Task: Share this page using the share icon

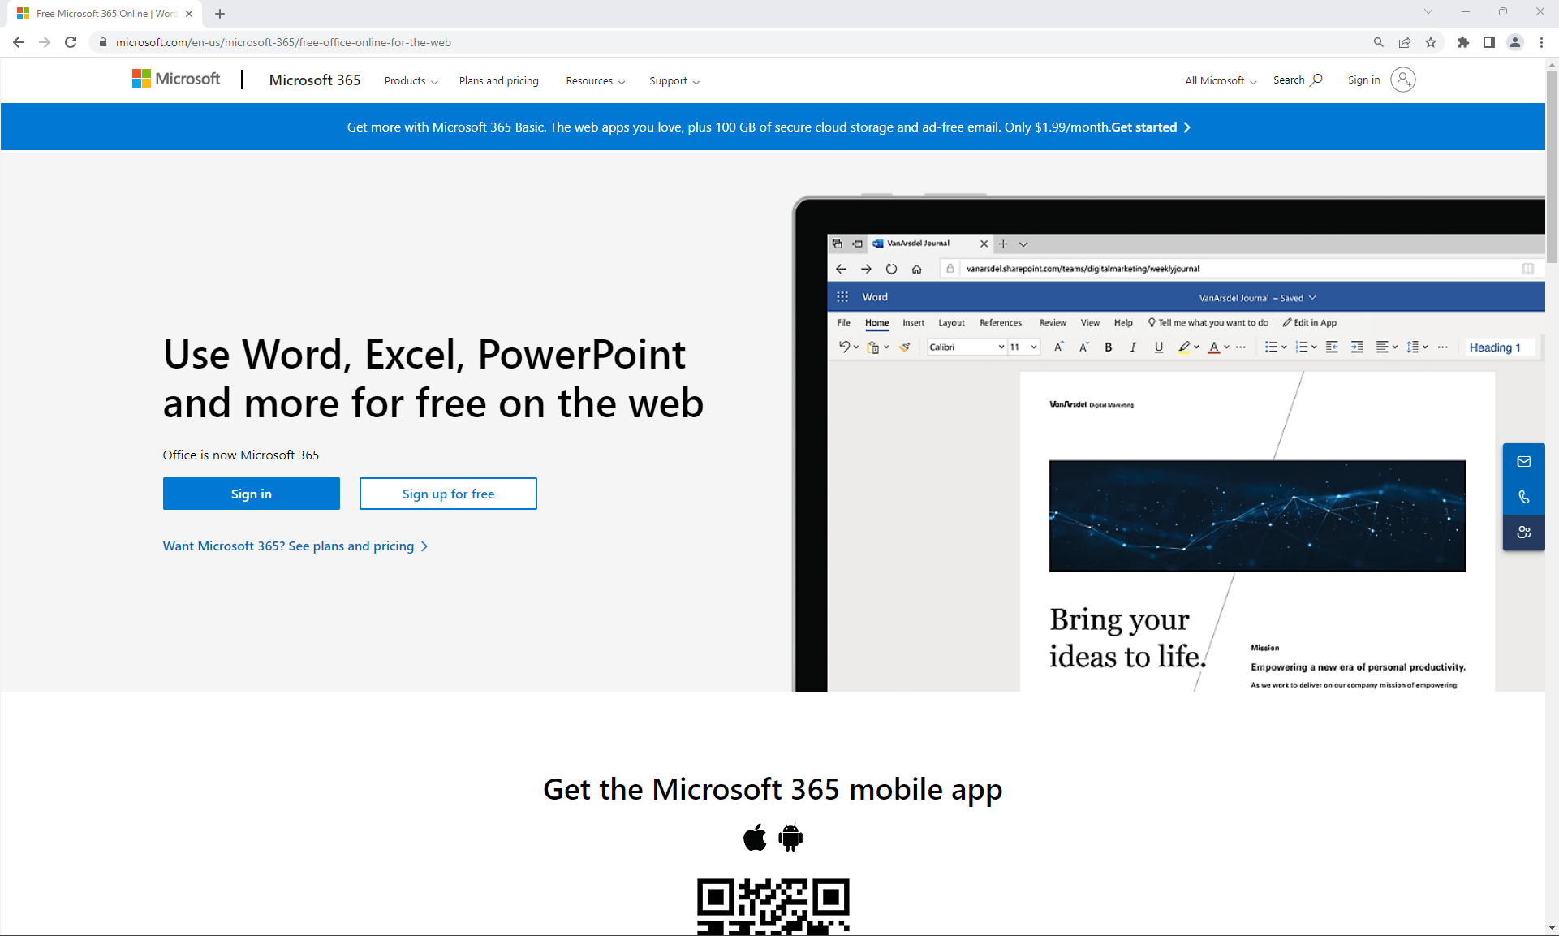Action: coord(1405,42)
